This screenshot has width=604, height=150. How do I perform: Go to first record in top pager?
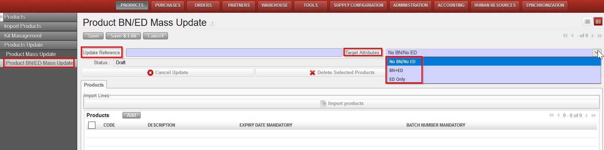pos(565,35)
